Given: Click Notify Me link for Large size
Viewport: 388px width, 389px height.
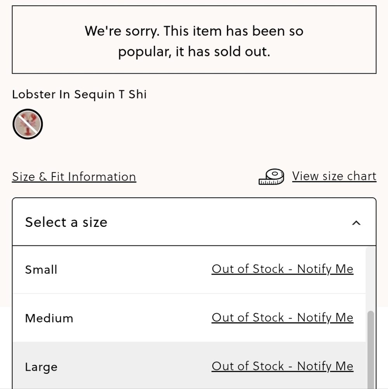Looking at the screenshot, I should pyautogui.click(x=282, y=367).
